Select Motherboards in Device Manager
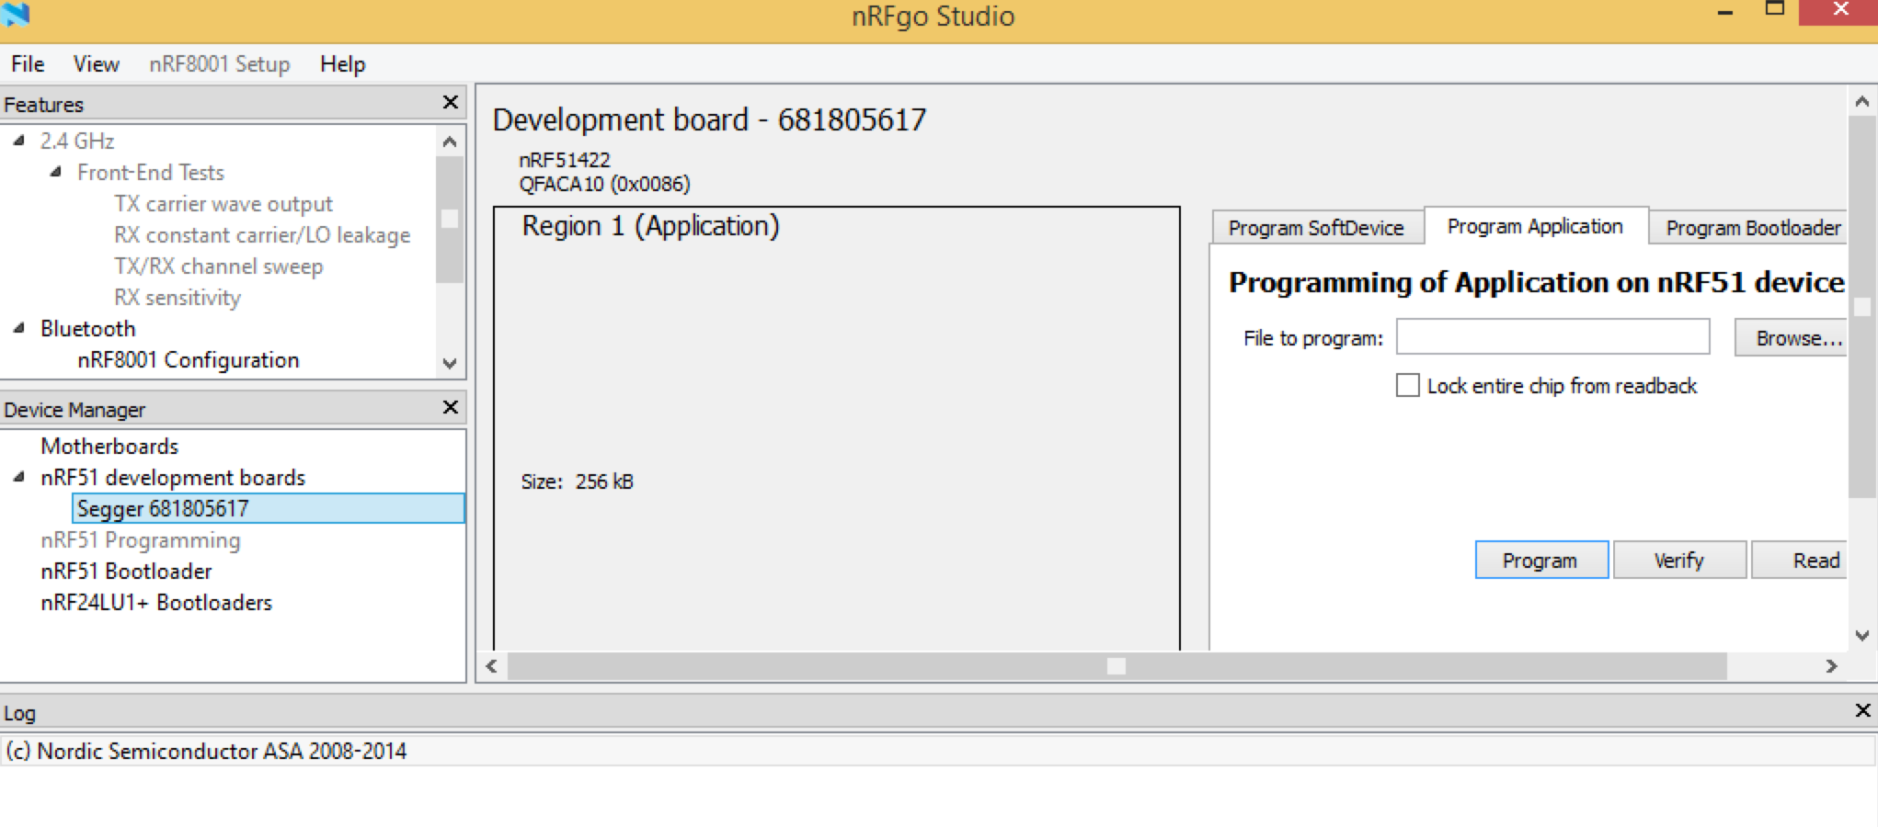This screenshot has height=827, width=1878. [109, 447]
